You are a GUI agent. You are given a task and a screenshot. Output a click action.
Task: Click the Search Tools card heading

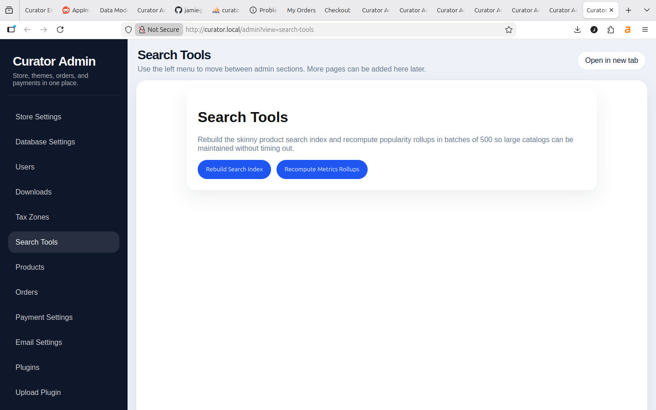click(243, 117)
